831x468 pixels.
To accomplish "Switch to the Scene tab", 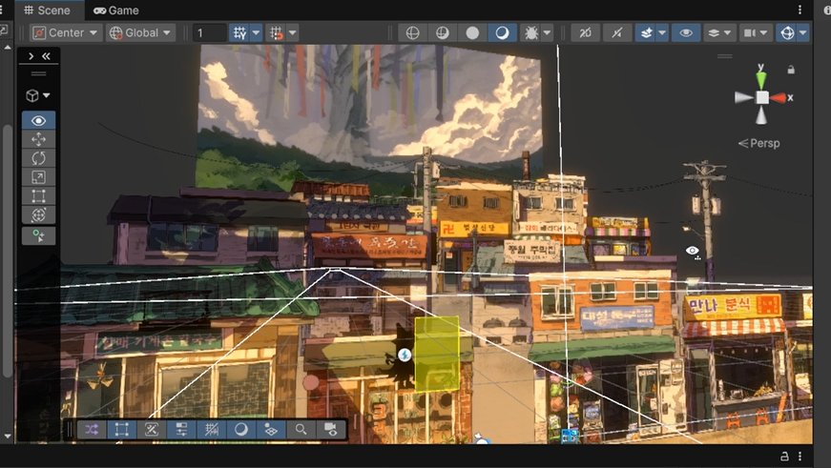I will coord(47,10).
